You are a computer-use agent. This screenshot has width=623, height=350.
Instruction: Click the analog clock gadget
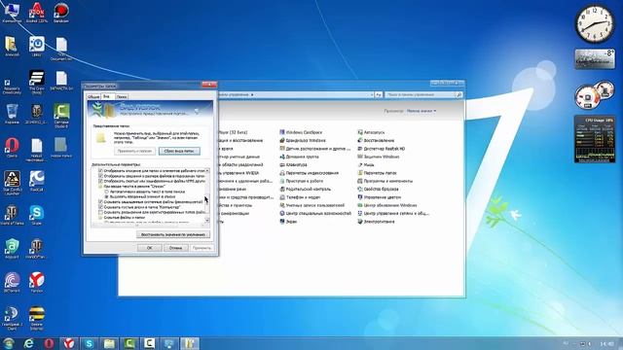pos(595,23)
